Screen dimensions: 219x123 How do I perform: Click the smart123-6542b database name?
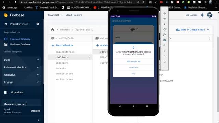[x=64, y=38]
